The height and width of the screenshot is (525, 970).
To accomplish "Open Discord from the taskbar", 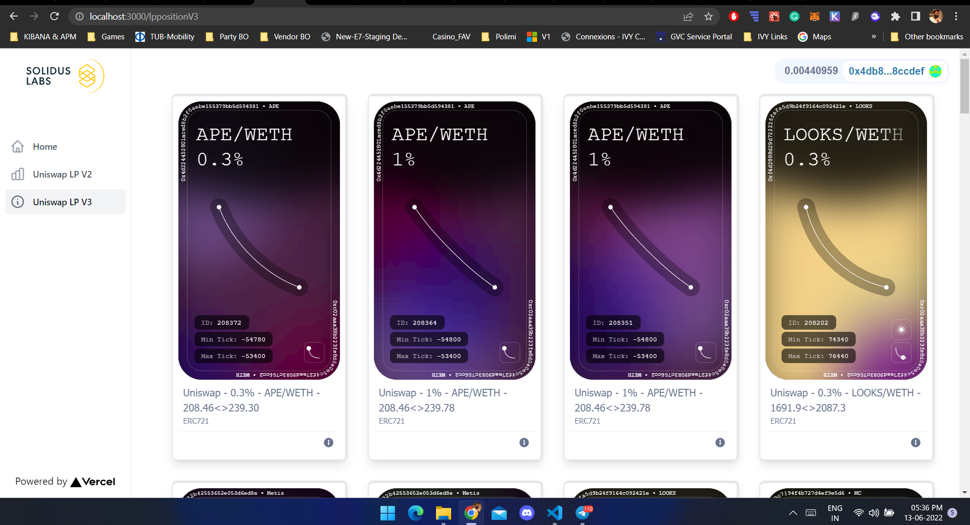I will pyautogui.click(x=527, y=513).
